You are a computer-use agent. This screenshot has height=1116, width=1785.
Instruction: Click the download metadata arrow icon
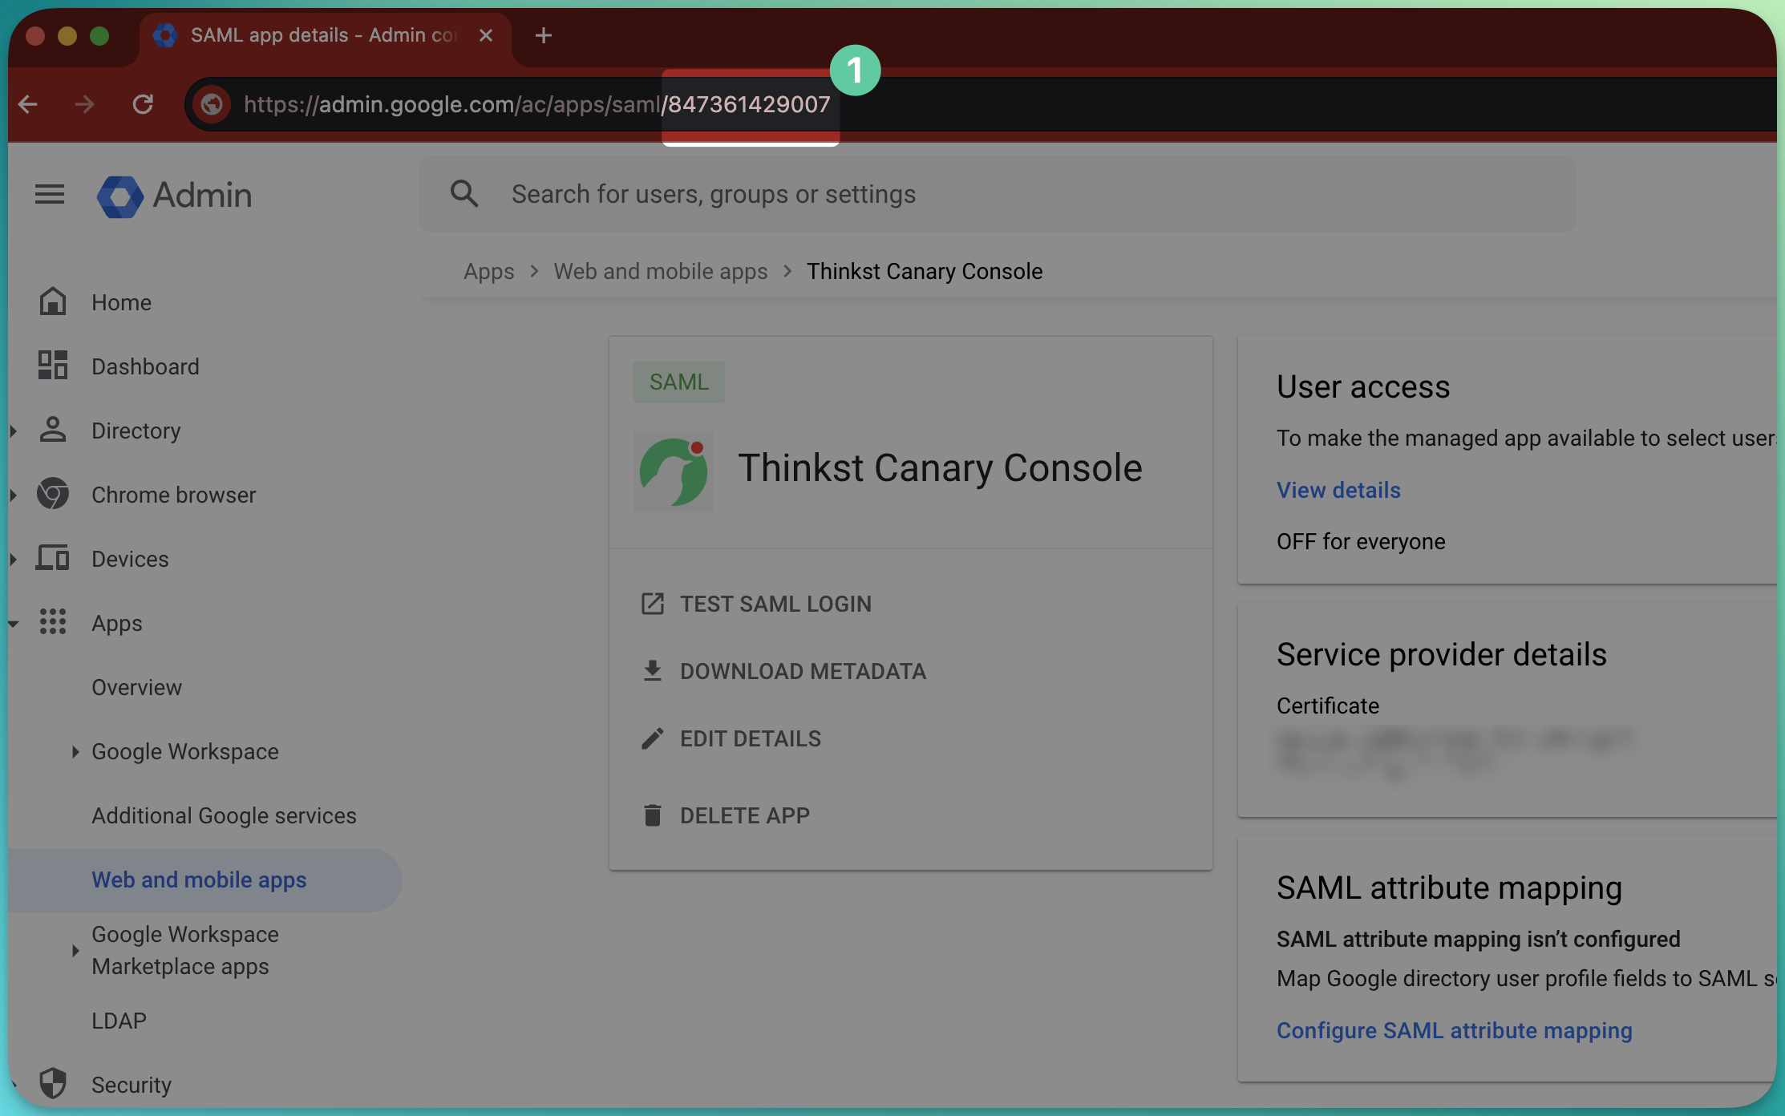click(653, 671)
